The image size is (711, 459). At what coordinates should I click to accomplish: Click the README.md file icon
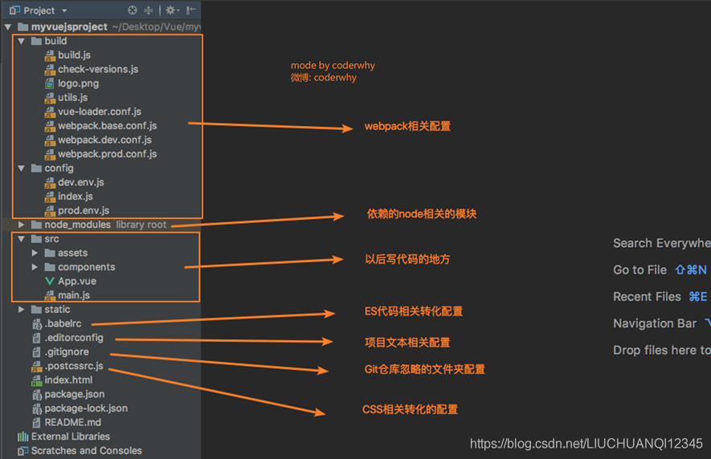point(37,423)
